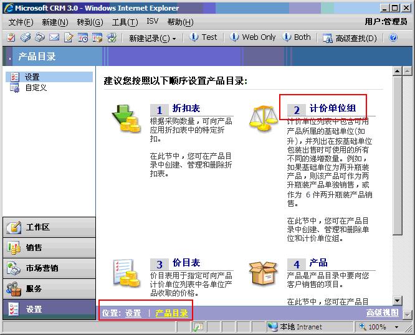Open the 工具(T) menu
The height and width of the screenshot is (335, 415).
pos(125,22)
